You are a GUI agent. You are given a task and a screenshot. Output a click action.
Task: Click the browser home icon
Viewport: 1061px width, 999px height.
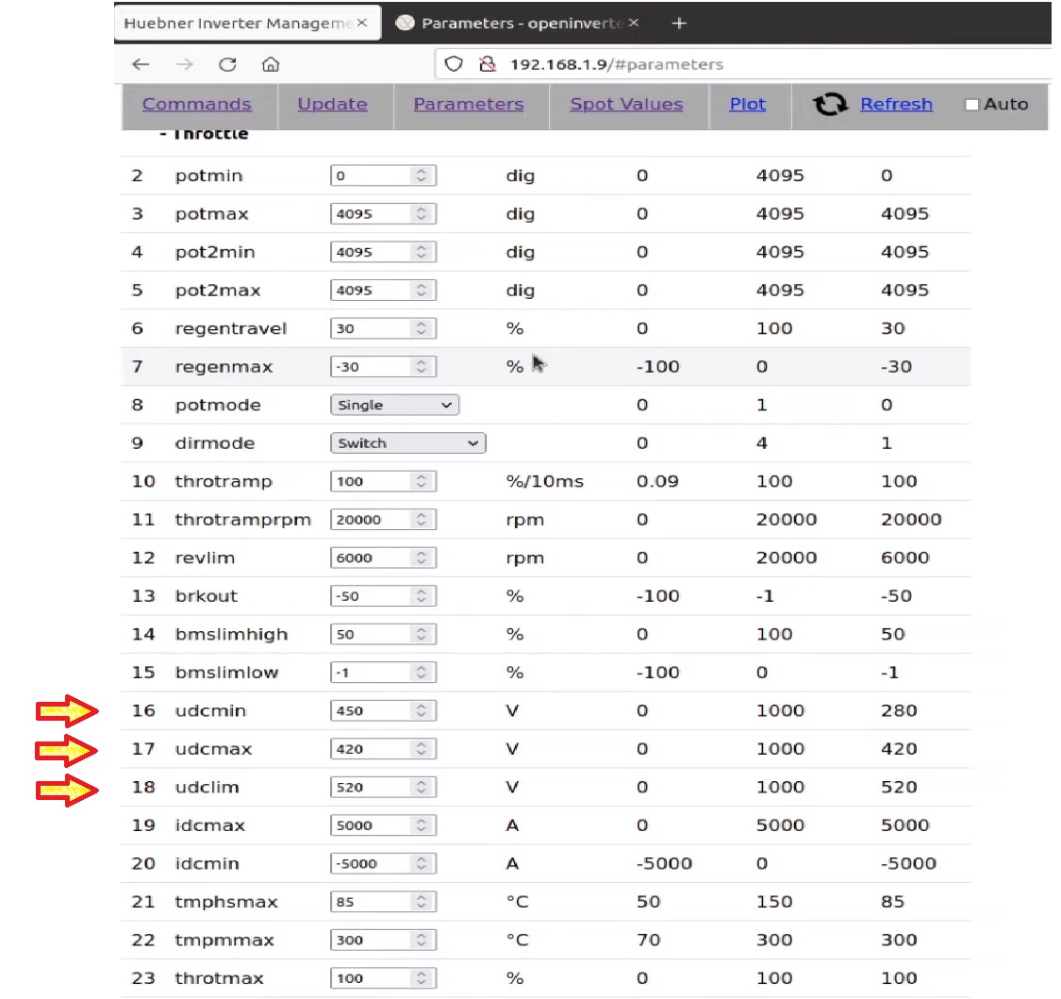tap(271, 64)
